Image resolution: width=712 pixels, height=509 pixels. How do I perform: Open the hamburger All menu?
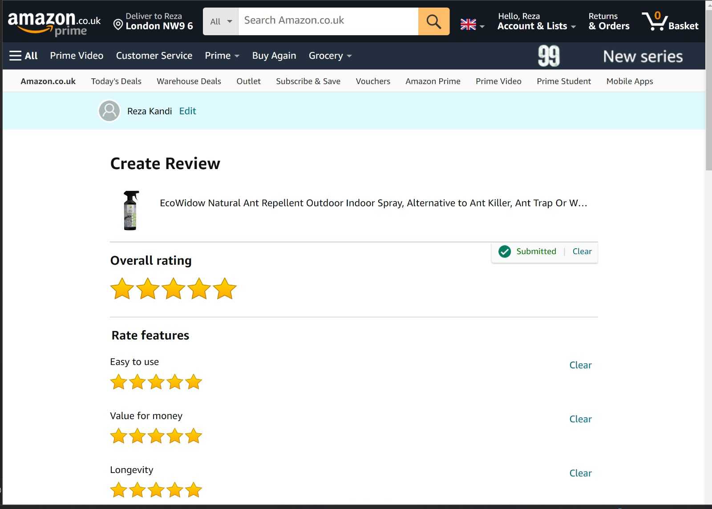pos(24,56)
